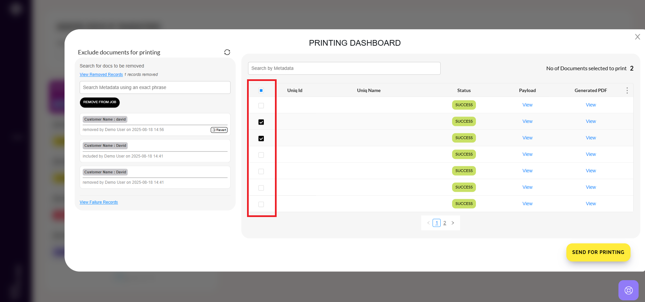
Task: Click the help support icon
Action: (x=628, y=290)
